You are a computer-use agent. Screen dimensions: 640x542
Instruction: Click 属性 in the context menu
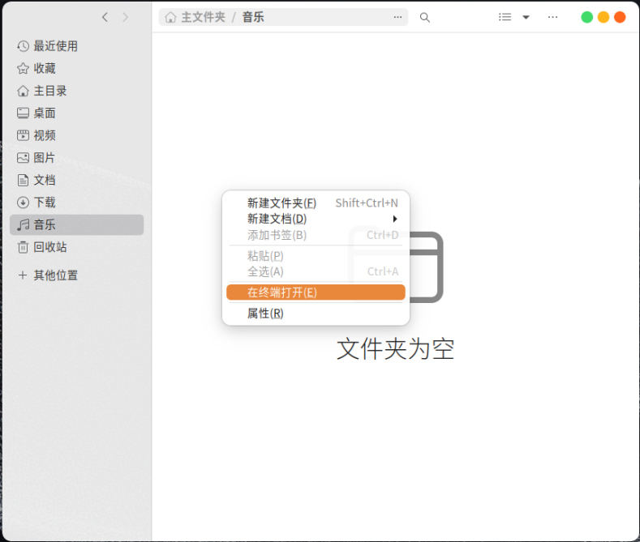(265, 314)
